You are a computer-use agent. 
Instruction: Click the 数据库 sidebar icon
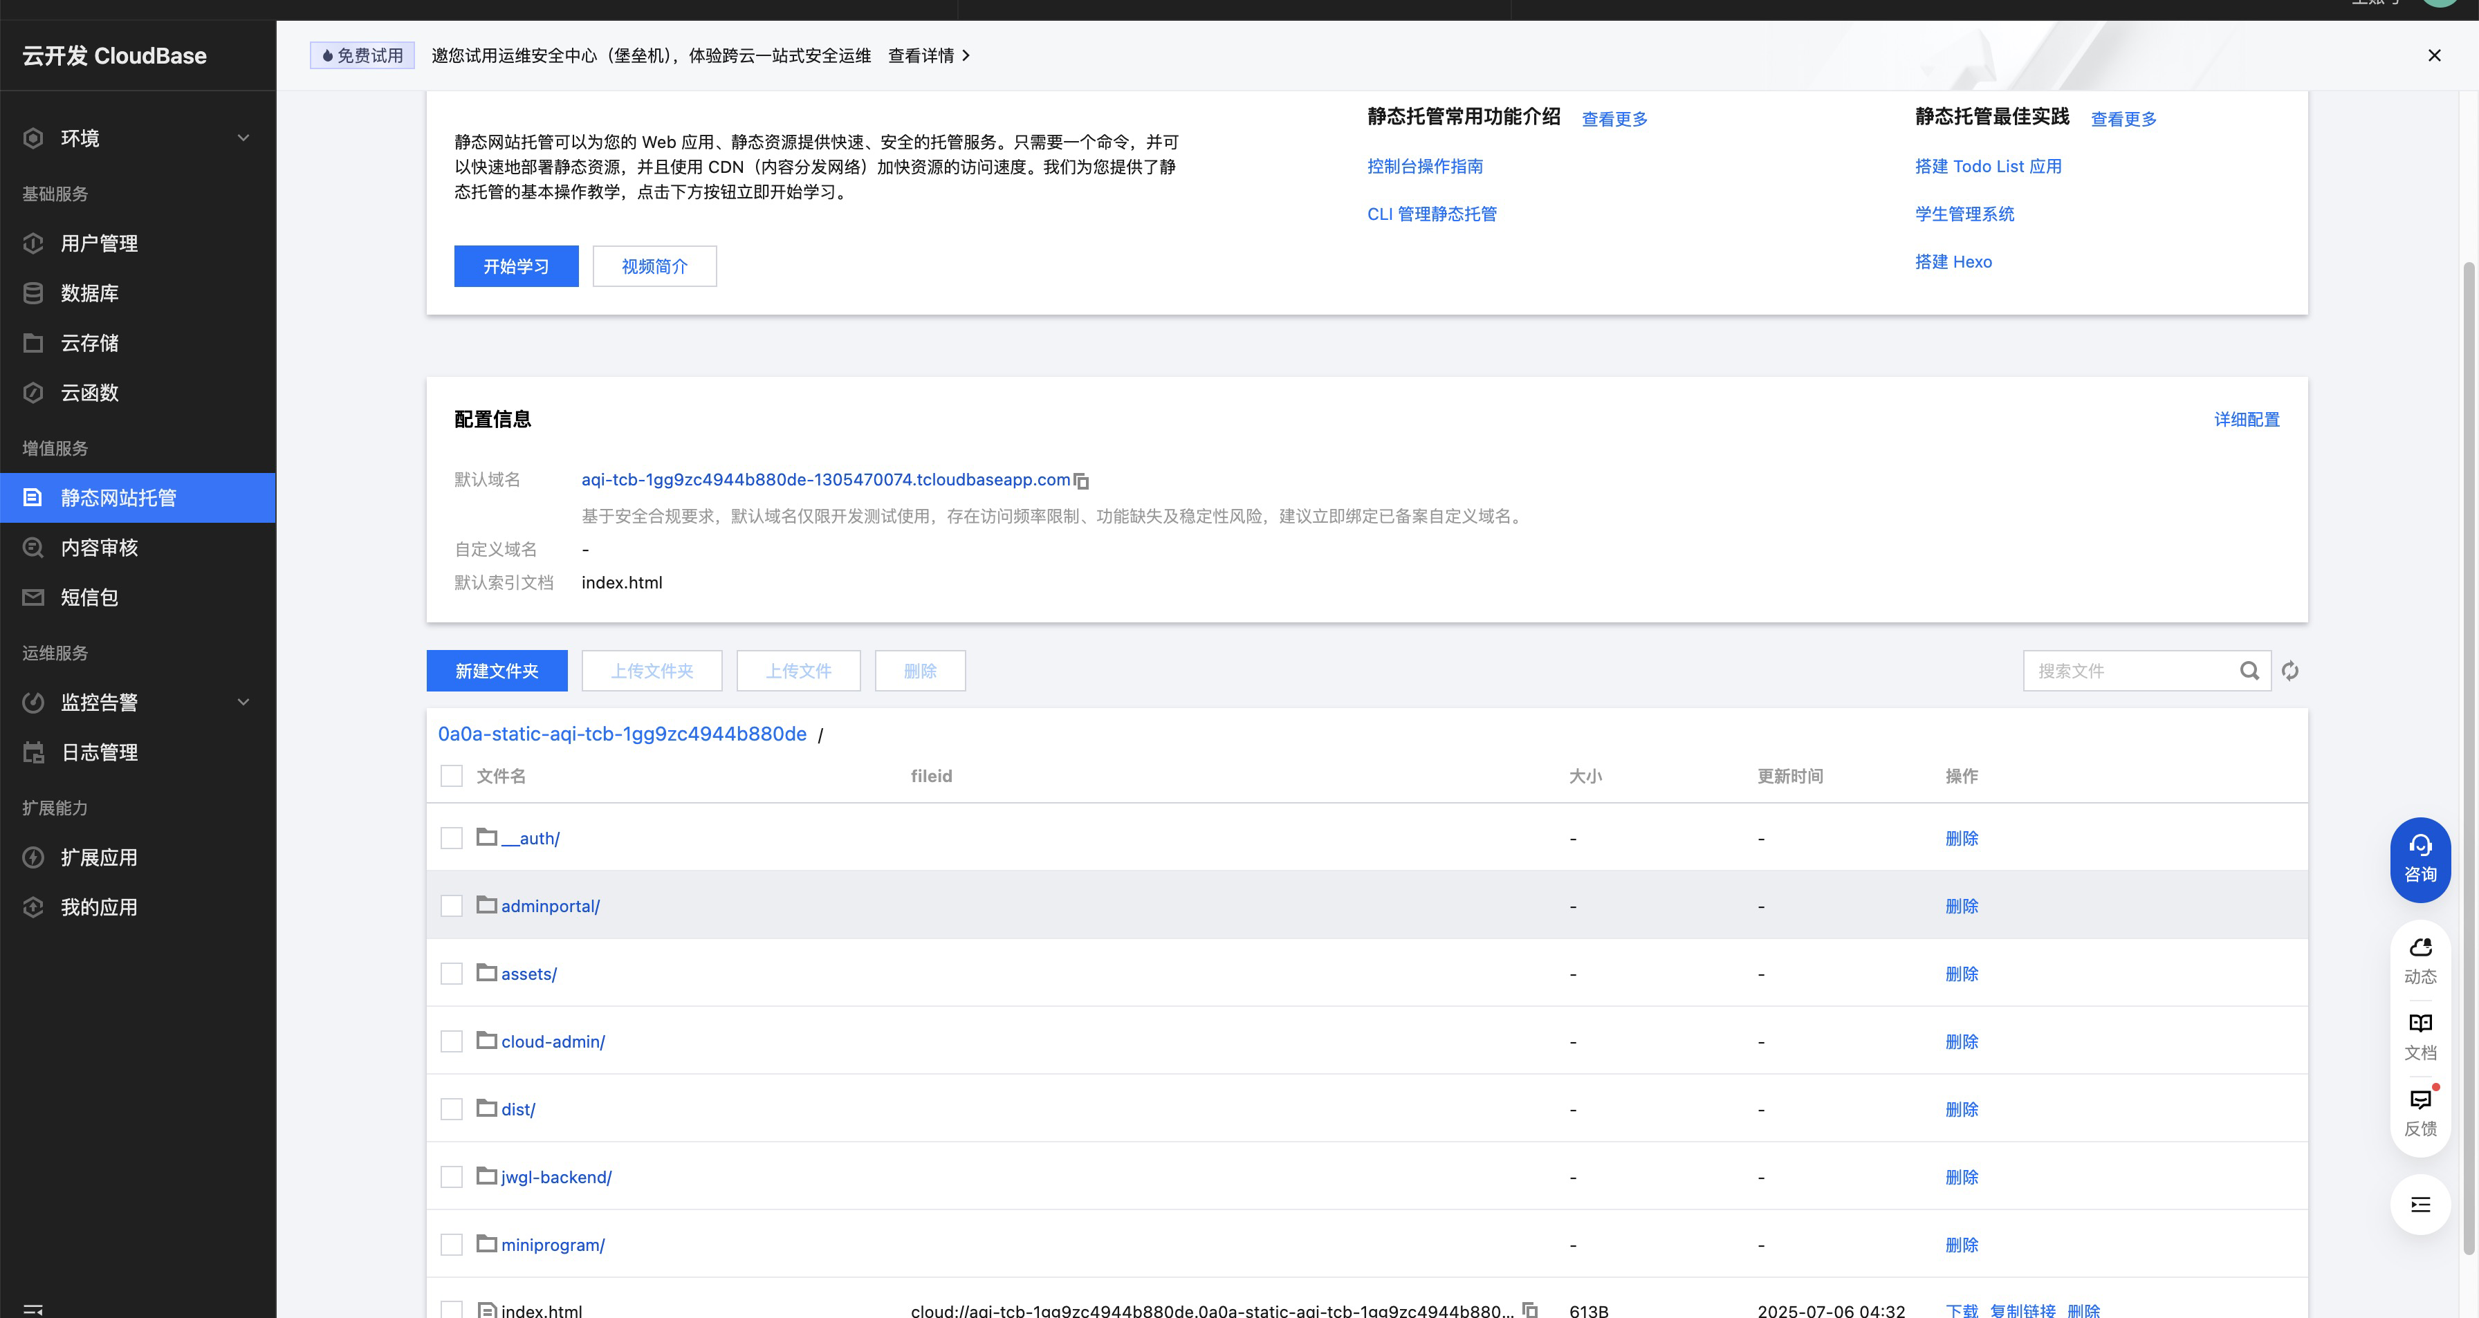[34, 293]
